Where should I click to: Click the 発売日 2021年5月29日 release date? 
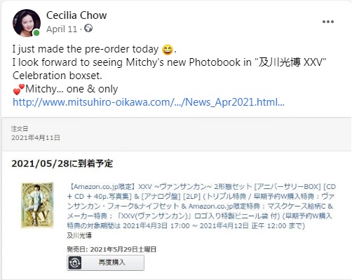[111, 249]
